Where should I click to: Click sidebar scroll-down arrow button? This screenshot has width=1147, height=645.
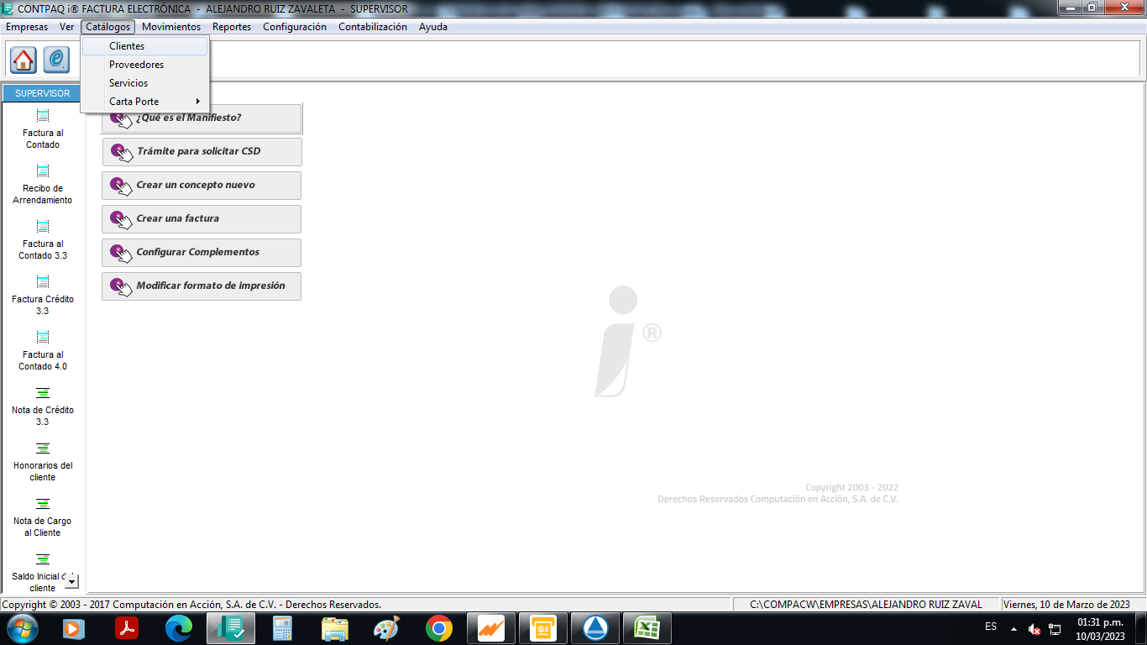(71, 581)
